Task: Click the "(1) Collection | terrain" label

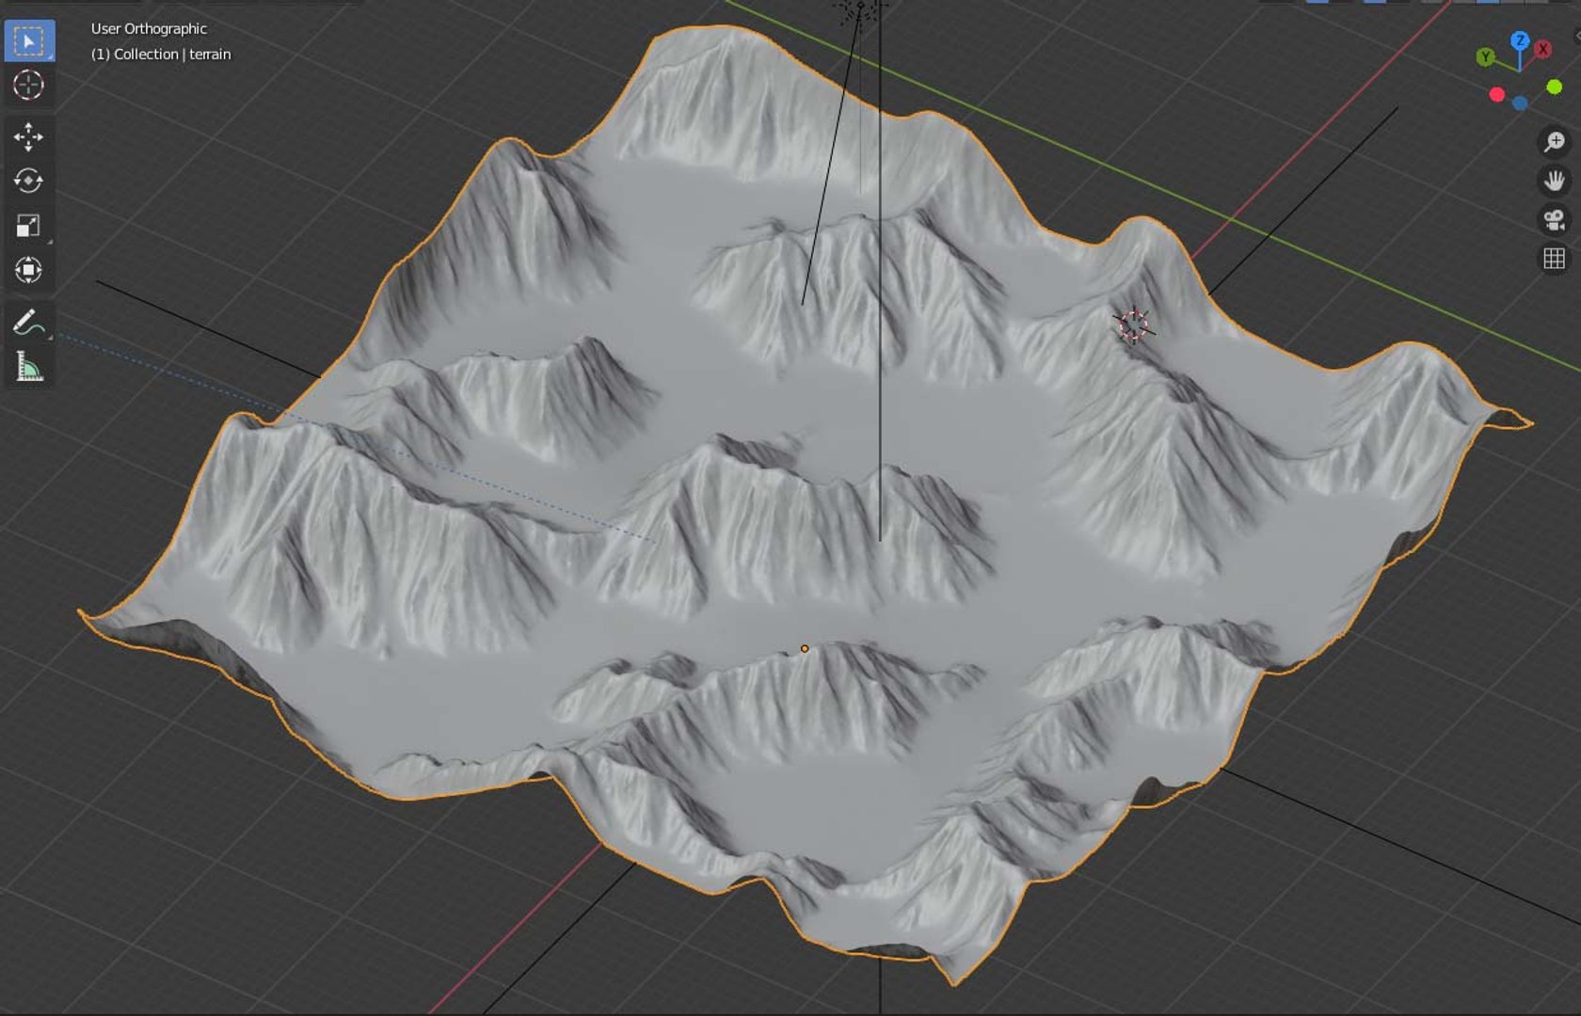Action: (161, 55)
